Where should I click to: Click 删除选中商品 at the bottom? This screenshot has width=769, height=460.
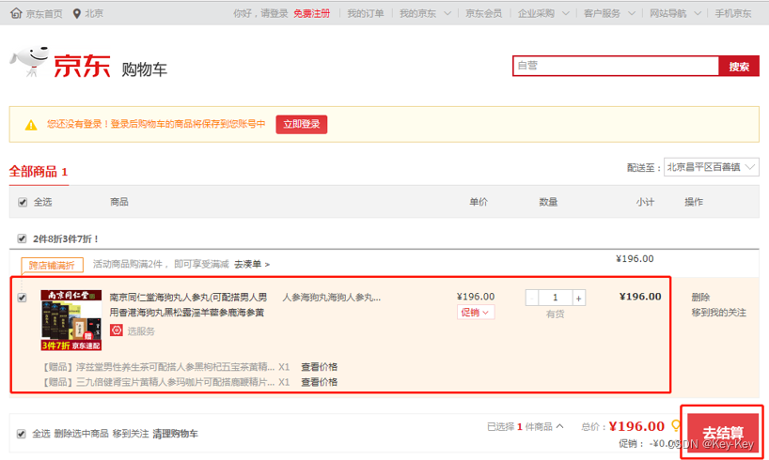click(x=81, y=434)
